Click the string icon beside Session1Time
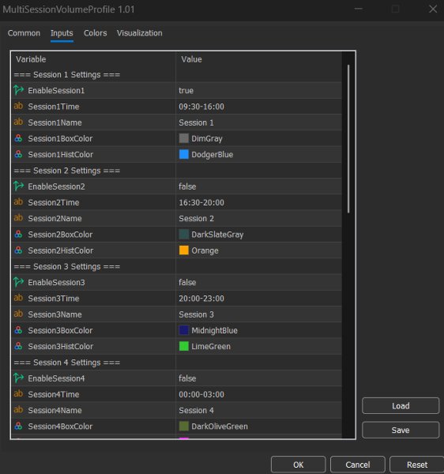Screen dimensions: 444x474 coord(18,106)
